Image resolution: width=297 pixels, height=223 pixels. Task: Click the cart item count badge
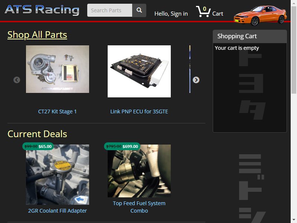click(205, 9)
